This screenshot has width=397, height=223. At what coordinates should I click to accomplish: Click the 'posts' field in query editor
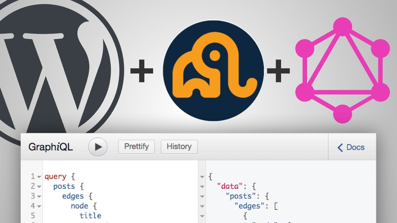pos(64,186)
